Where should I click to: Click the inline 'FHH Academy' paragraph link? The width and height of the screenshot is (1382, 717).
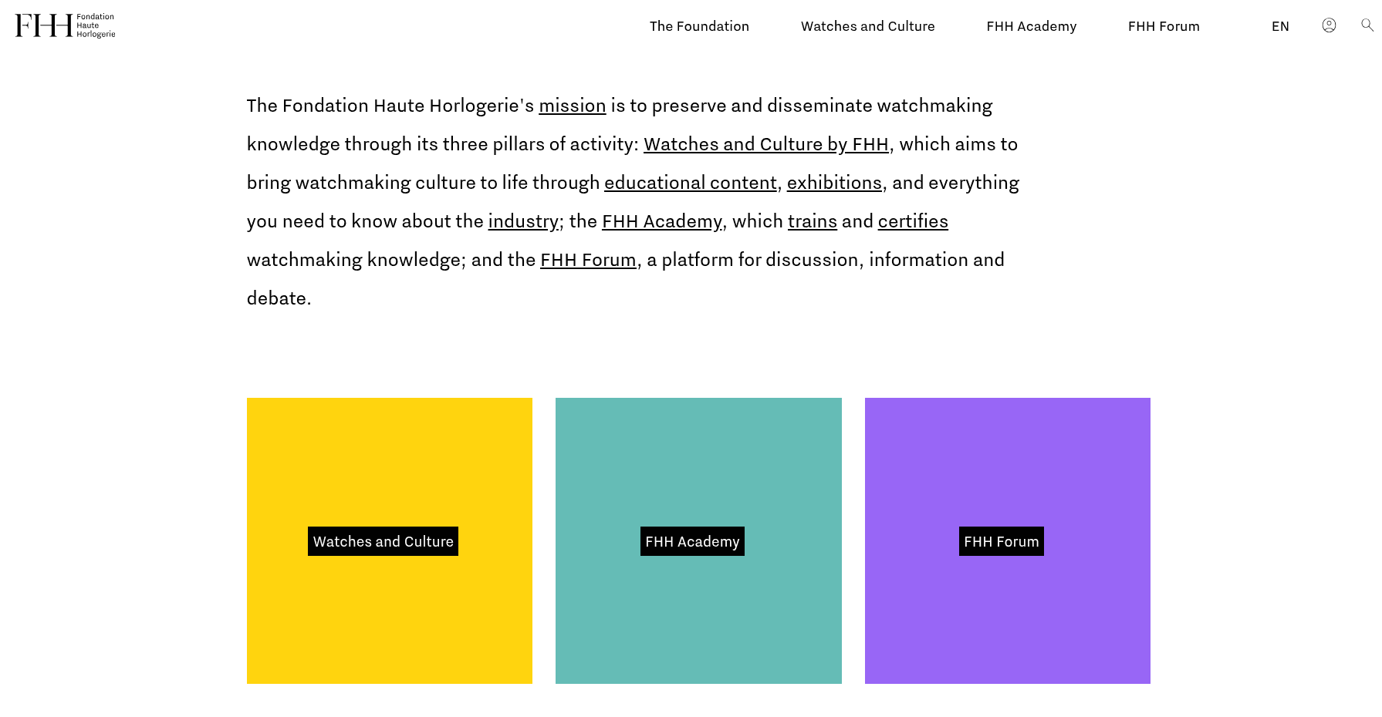661,221
